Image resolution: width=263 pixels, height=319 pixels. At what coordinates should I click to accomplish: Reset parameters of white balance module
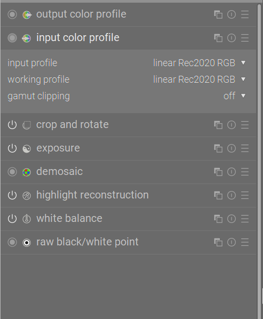point(232,219)
